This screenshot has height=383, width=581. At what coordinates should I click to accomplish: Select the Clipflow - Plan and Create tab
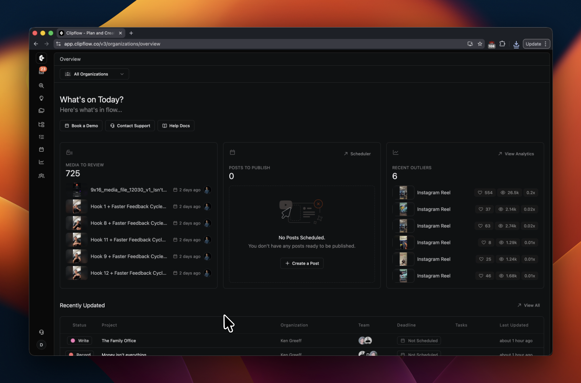(x=90, y=33)
